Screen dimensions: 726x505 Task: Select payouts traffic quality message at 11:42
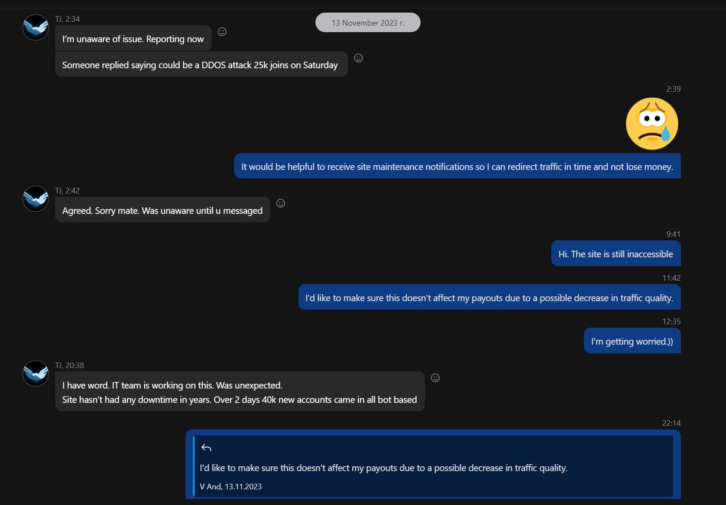[490, 298]
